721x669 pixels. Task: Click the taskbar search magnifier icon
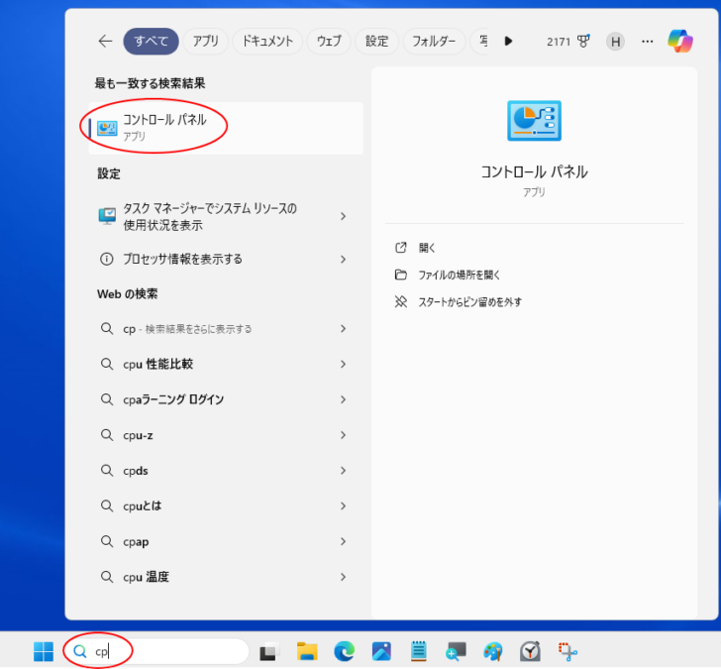[80, 651]
